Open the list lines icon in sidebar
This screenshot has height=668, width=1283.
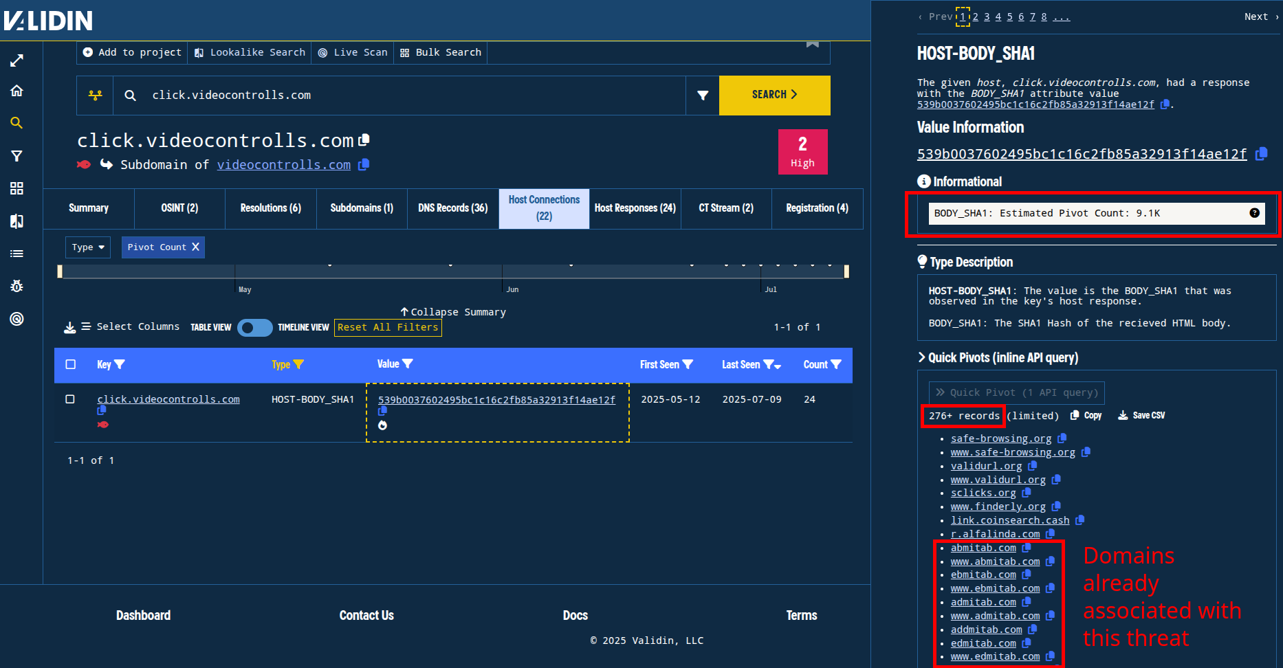(17, 254)
